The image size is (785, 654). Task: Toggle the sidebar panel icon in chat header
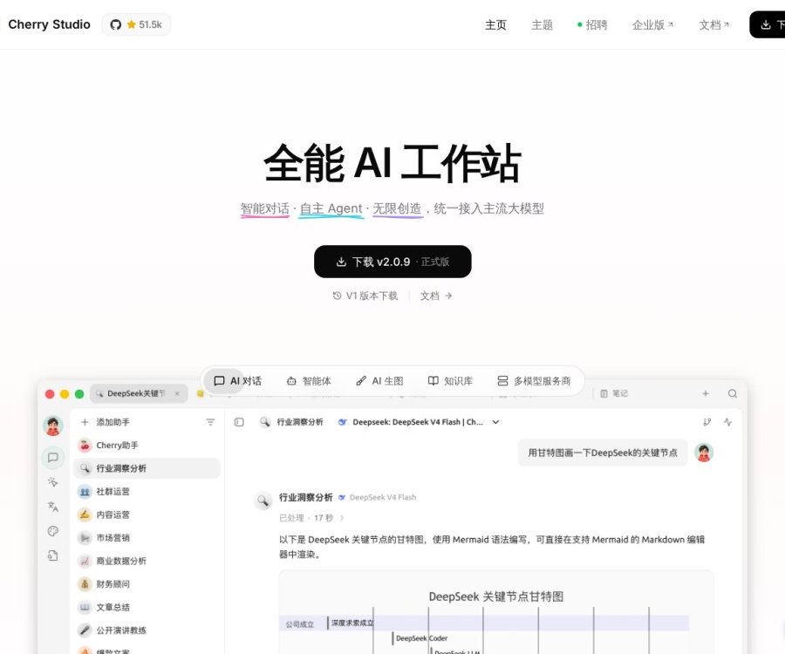click(x=239, y=422)
